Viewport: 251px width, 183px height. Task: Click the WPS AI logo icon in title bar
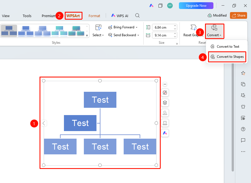(151, 6)
